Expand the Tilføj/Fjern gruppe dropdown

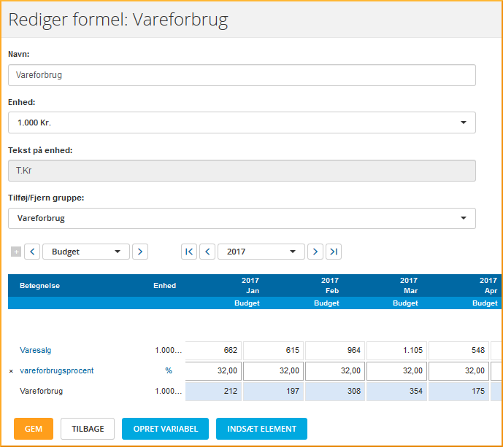point(242,218)
